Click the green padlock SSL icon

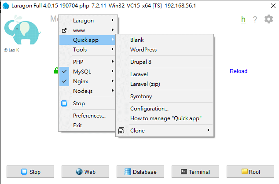click(x=56, y=70)
